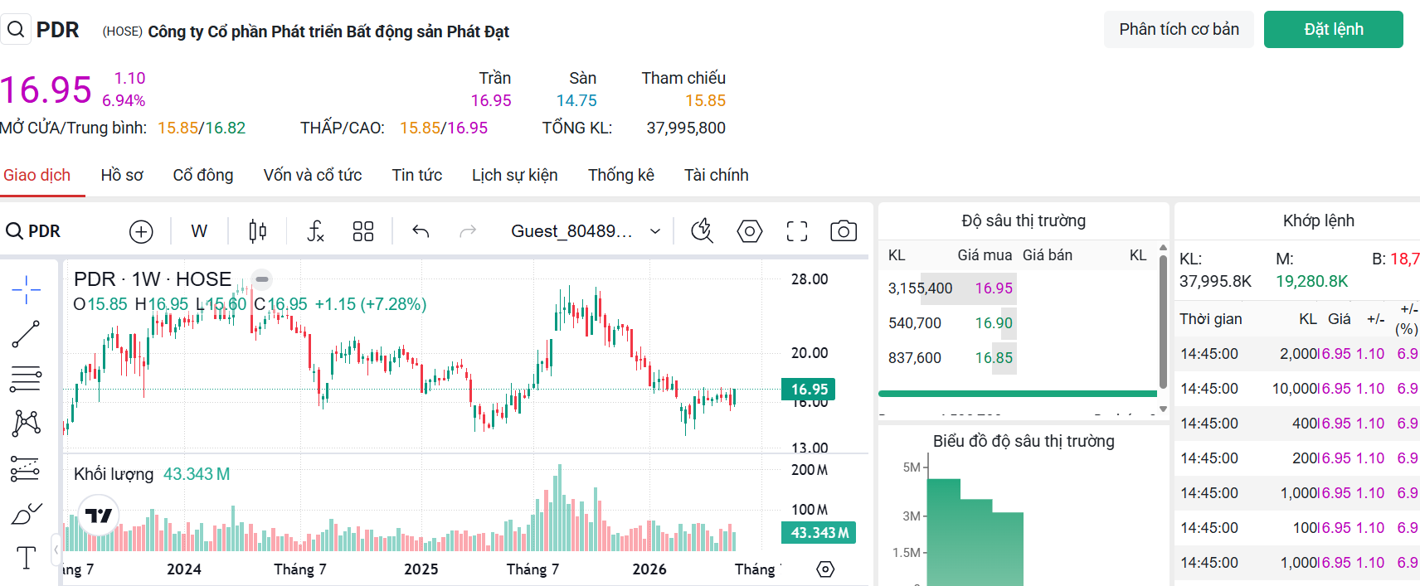The height and width of the screenshot is (586, 1420).
Task: Click the quick search lightning icon
Action: pyautogui.click(x=702, y=231)
